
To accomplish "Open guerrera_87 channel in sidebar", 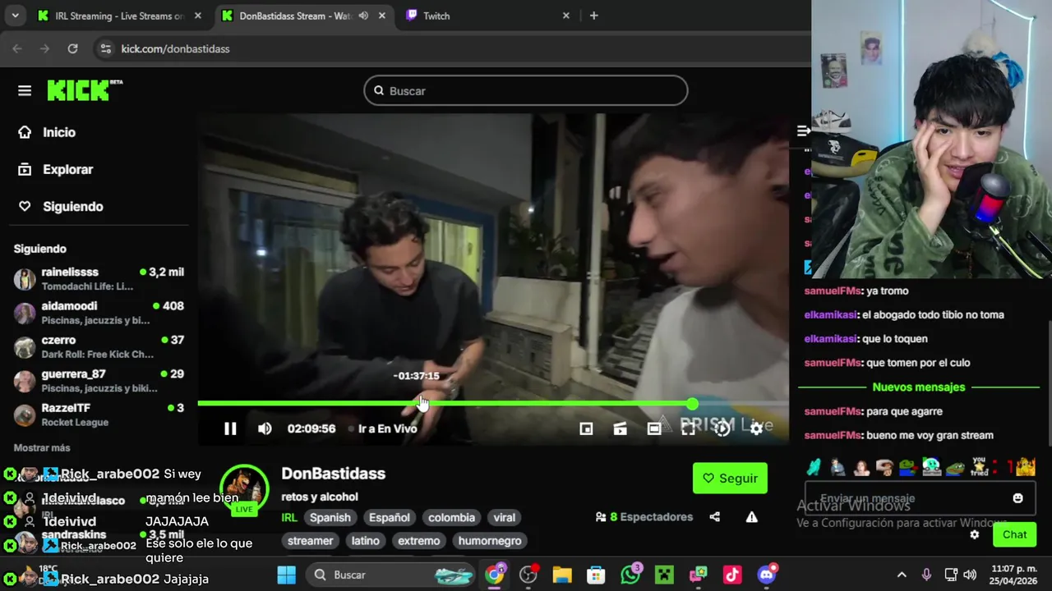I will [x=99, y=381].
